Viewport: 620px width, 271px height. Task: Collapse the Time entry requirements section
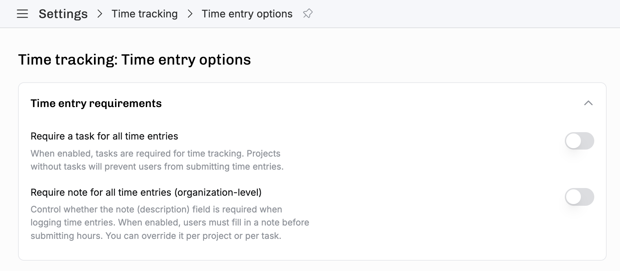click(588, 103)
